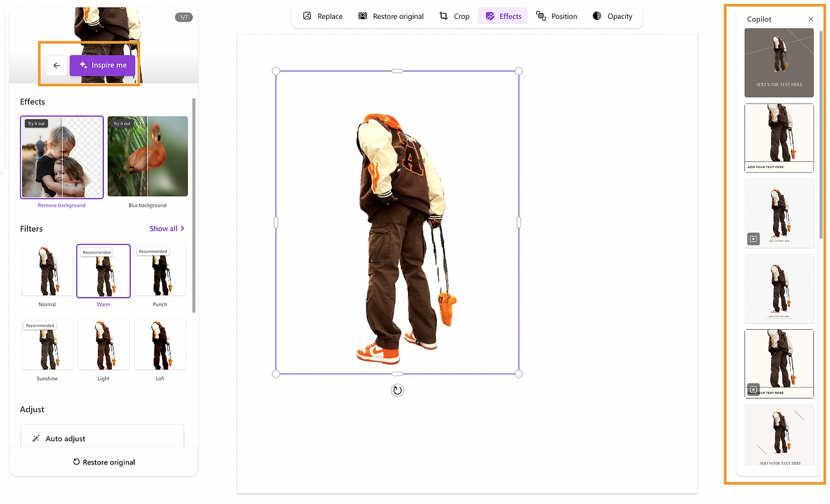Click the Copilot panel scrollbar

point(821,133)
